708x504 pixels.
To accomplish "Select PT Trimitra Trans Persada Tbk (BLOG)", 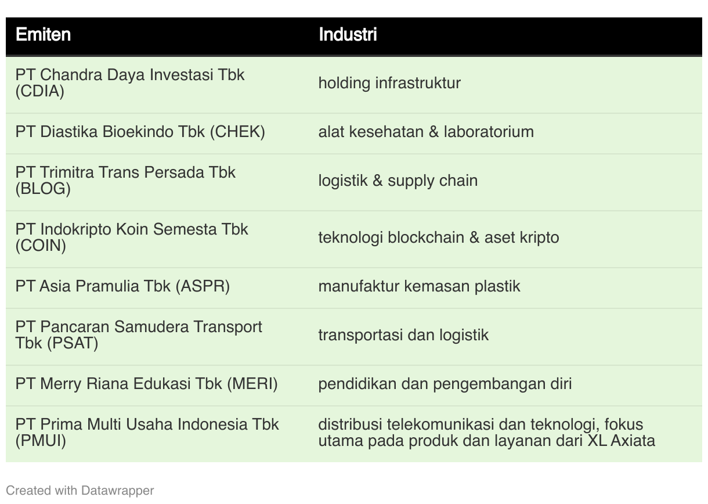I will point(125,181).
